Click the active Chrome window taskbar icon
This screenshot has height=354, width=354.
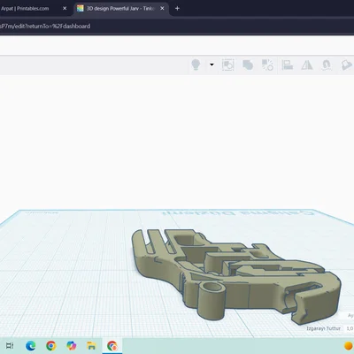[112, 345]
